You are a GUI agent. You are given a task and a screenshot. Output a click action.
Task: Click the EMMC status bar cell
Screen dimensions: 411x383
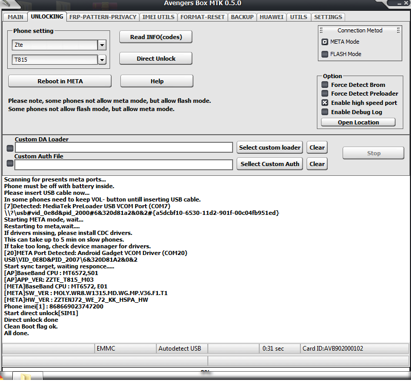coord(125,349)
